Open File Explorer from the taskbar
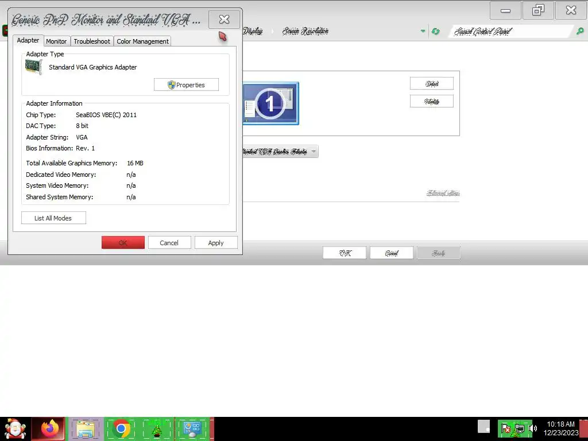Screen dimensions: 588x441 86,428
